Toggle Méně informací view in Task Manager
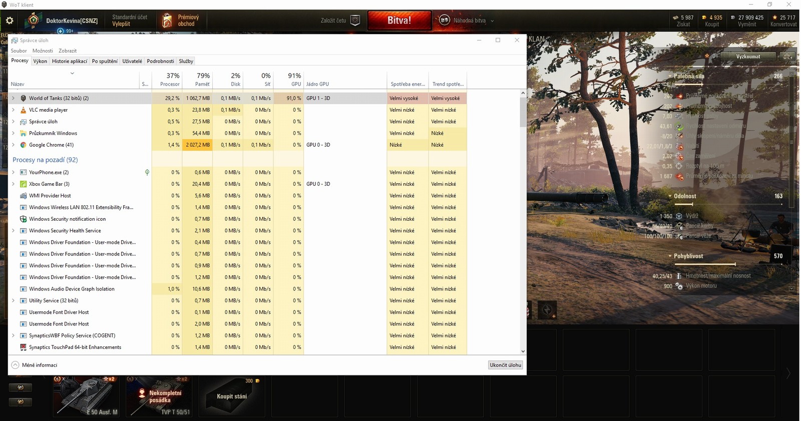The width and height of the screenshot is (801, 421). (x=16, y=365)
